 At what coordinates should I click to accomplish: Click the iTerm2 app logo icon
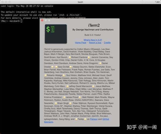pos(56,34)
